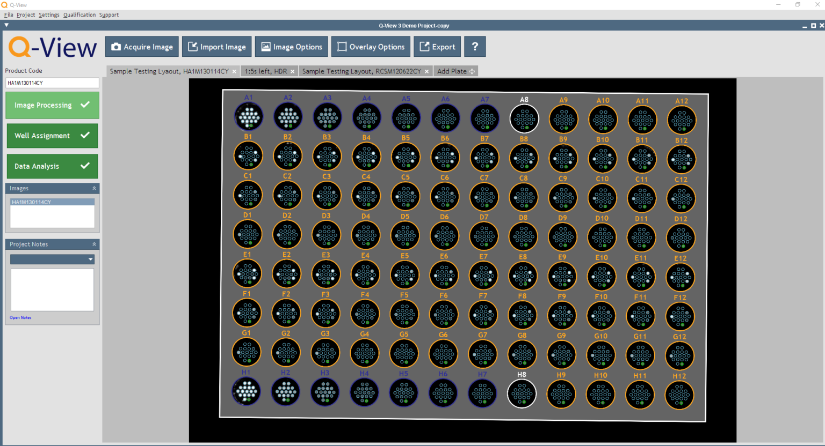Click the Add Plate tab button
825x446 pixels.
[455, 71]
